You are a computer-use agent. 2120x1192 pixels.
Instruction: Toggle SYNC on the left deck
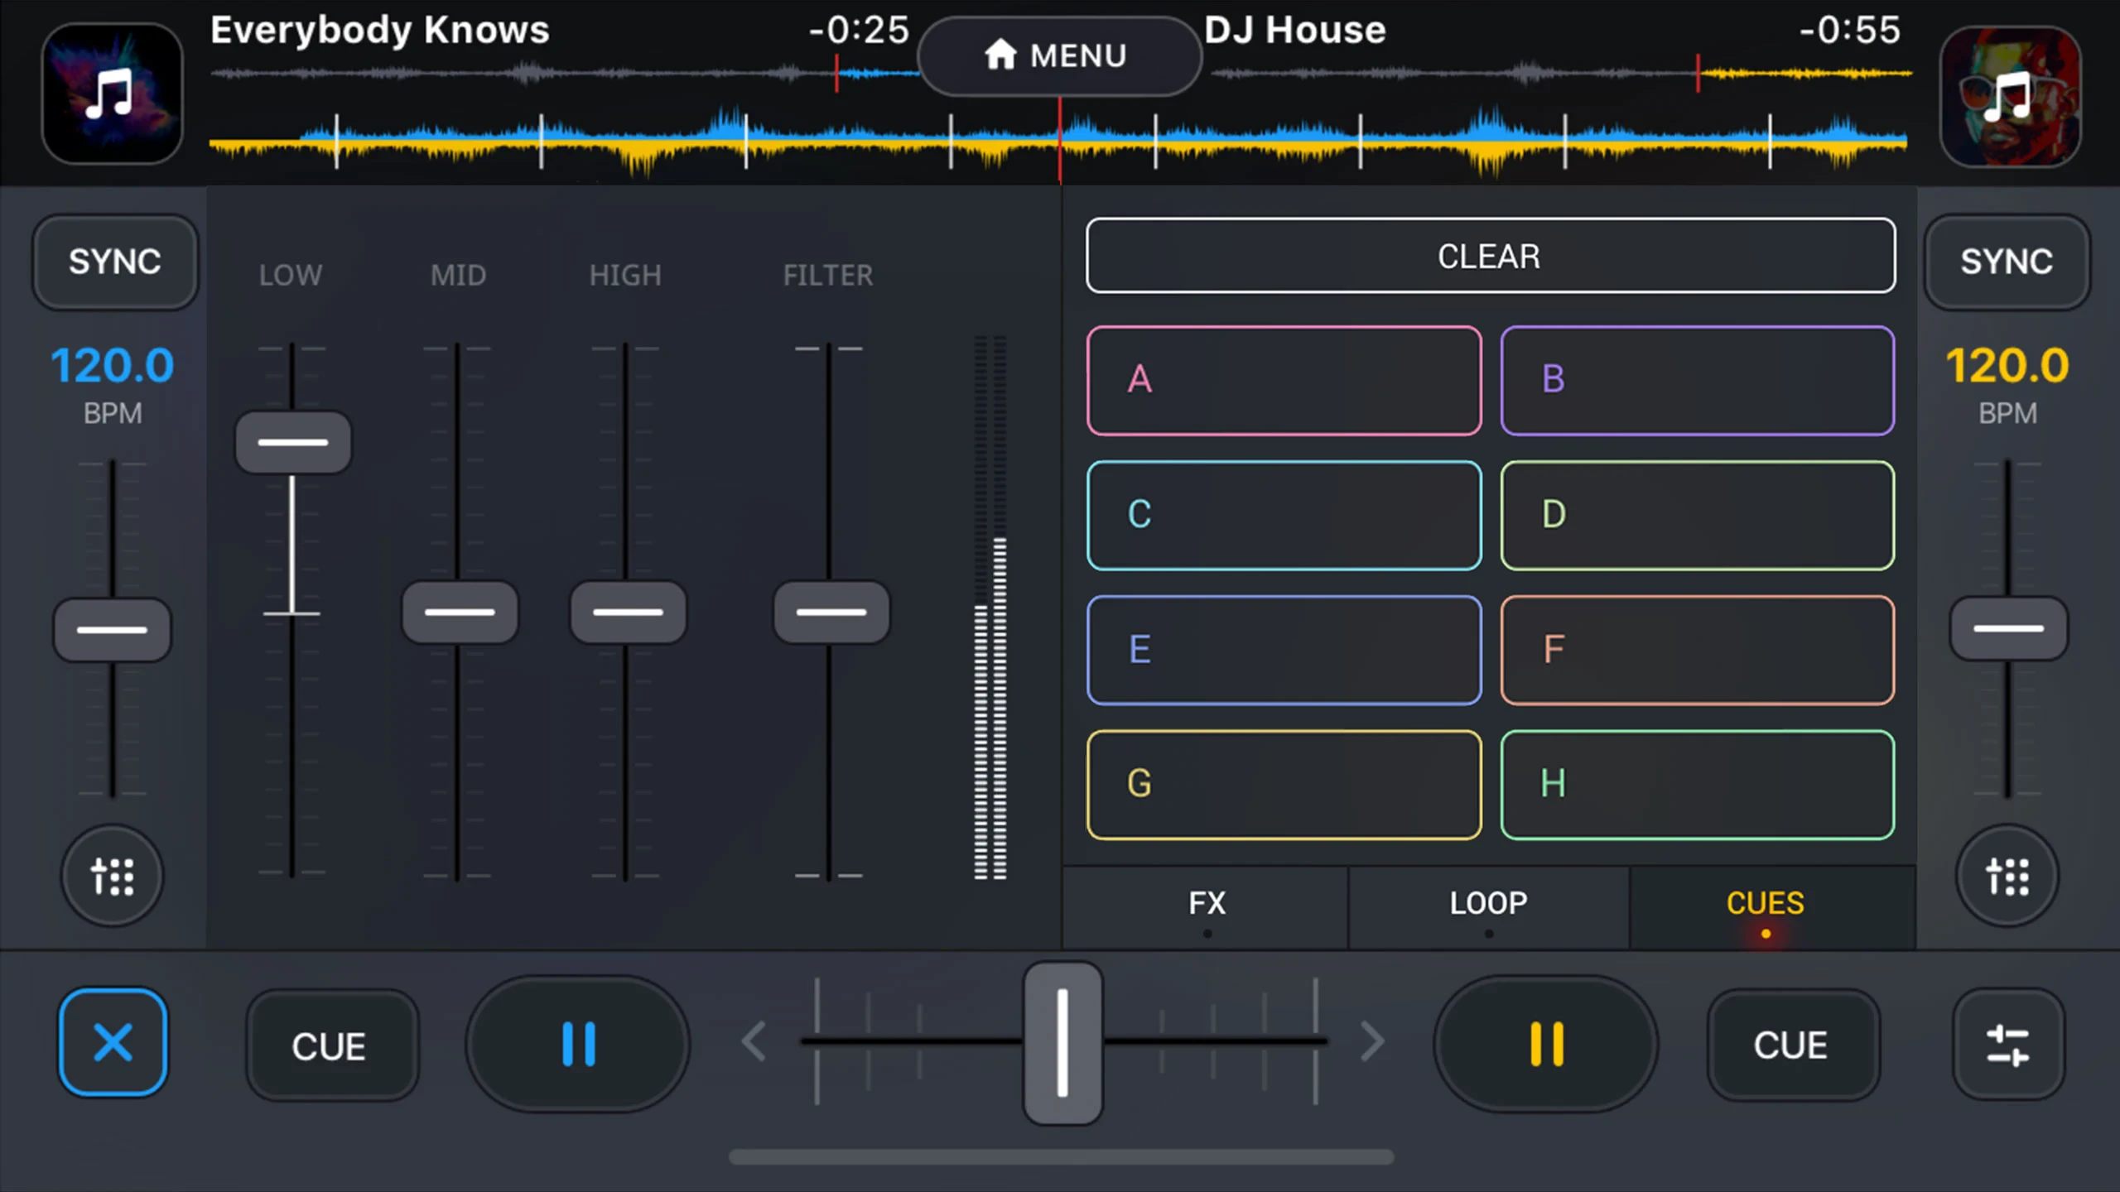tap(114, 262)
